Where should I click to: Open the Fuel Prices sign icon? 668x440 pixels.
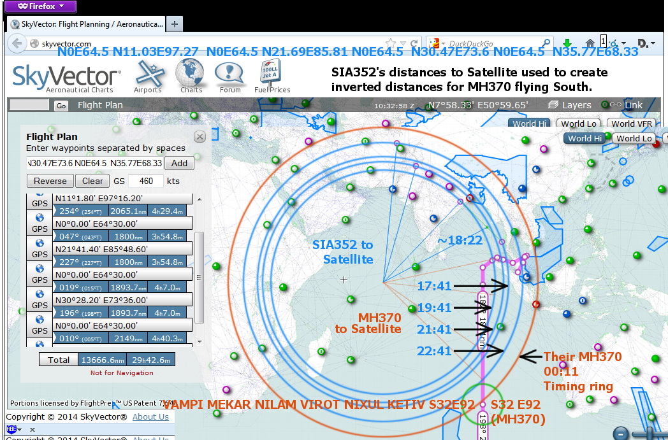pyautogui.click(x=272, y=76)
